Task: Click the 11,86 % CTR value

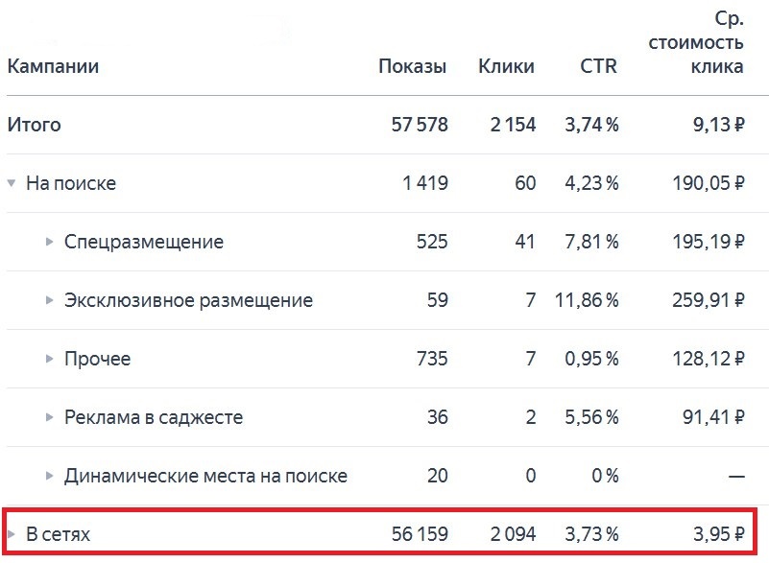Action: [585, 300]
